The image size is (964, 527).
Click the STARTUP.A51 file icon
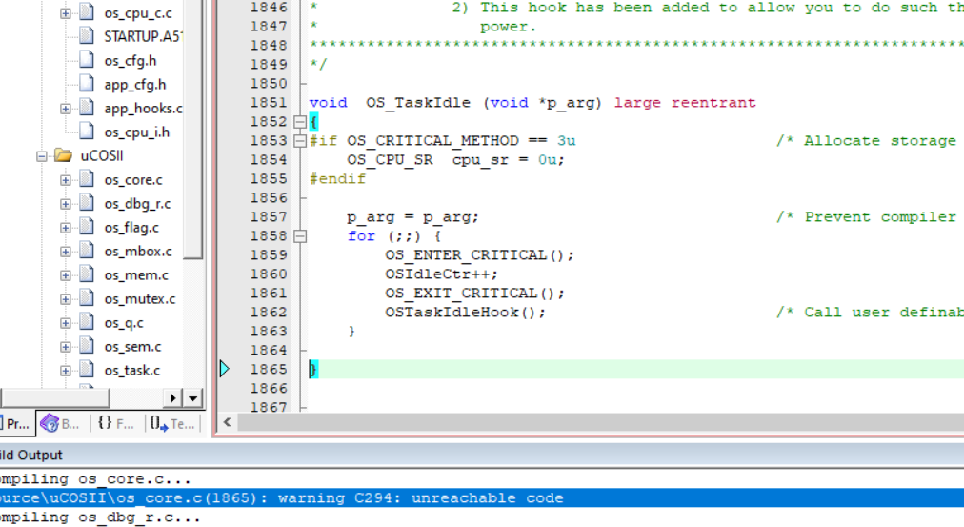87,35
